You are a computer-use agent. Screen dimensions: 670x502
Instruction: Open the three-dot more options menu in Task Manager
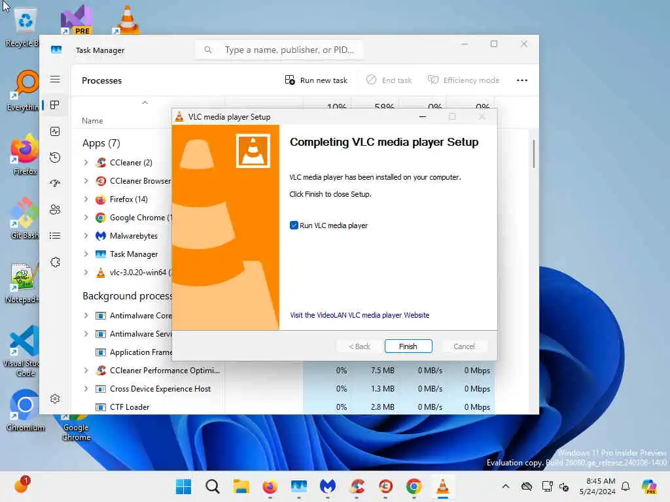pyautogui.click(x=521, y=80)
